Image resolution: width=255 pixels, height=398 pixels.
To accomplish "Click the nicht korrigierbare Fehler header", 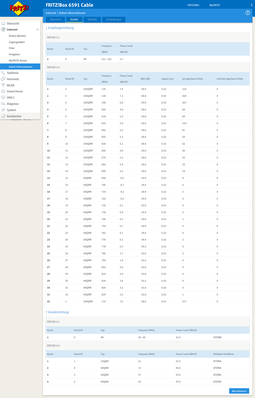I will tap(230, 79).
